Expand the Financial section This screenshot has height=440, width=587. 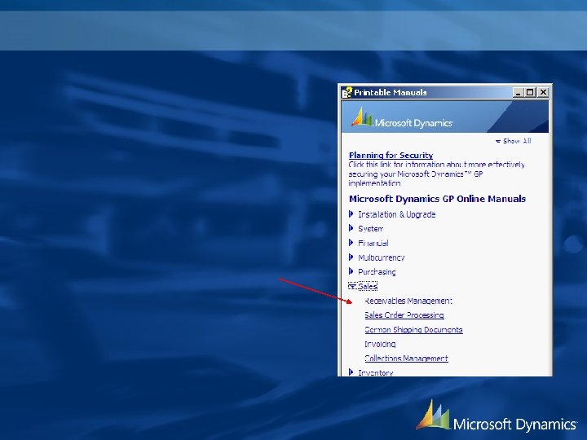(x=369, y=243)
